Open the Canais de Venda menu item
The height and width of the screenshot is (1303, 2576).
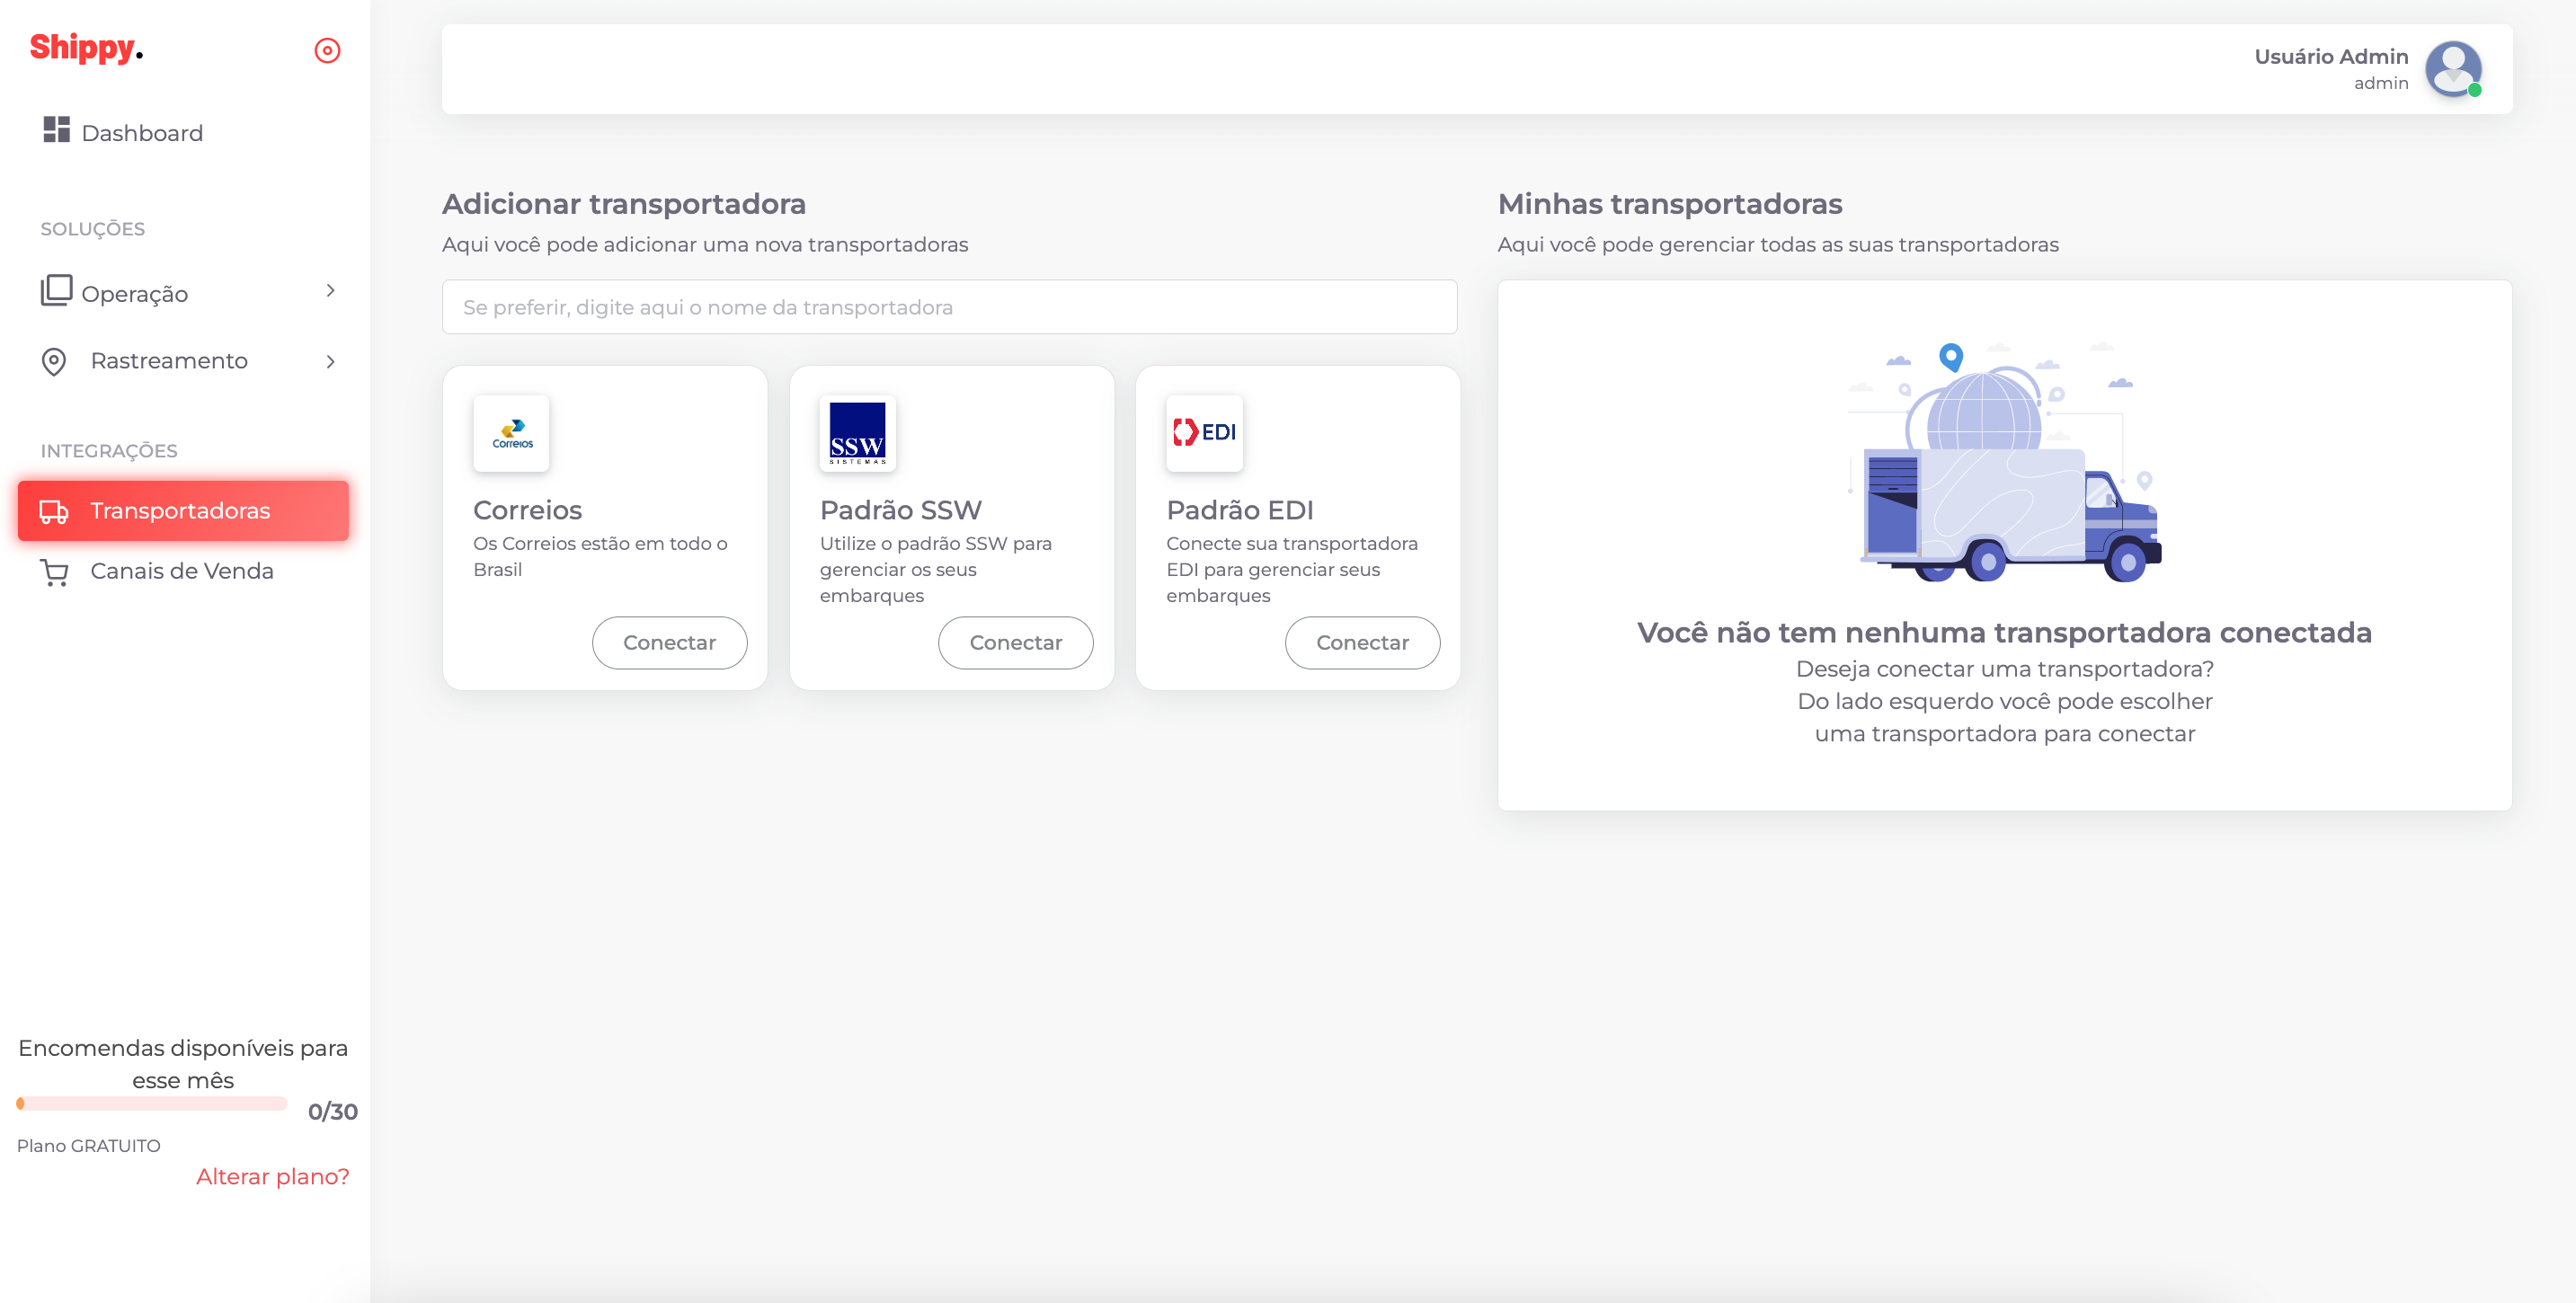[x=182, y=571]
